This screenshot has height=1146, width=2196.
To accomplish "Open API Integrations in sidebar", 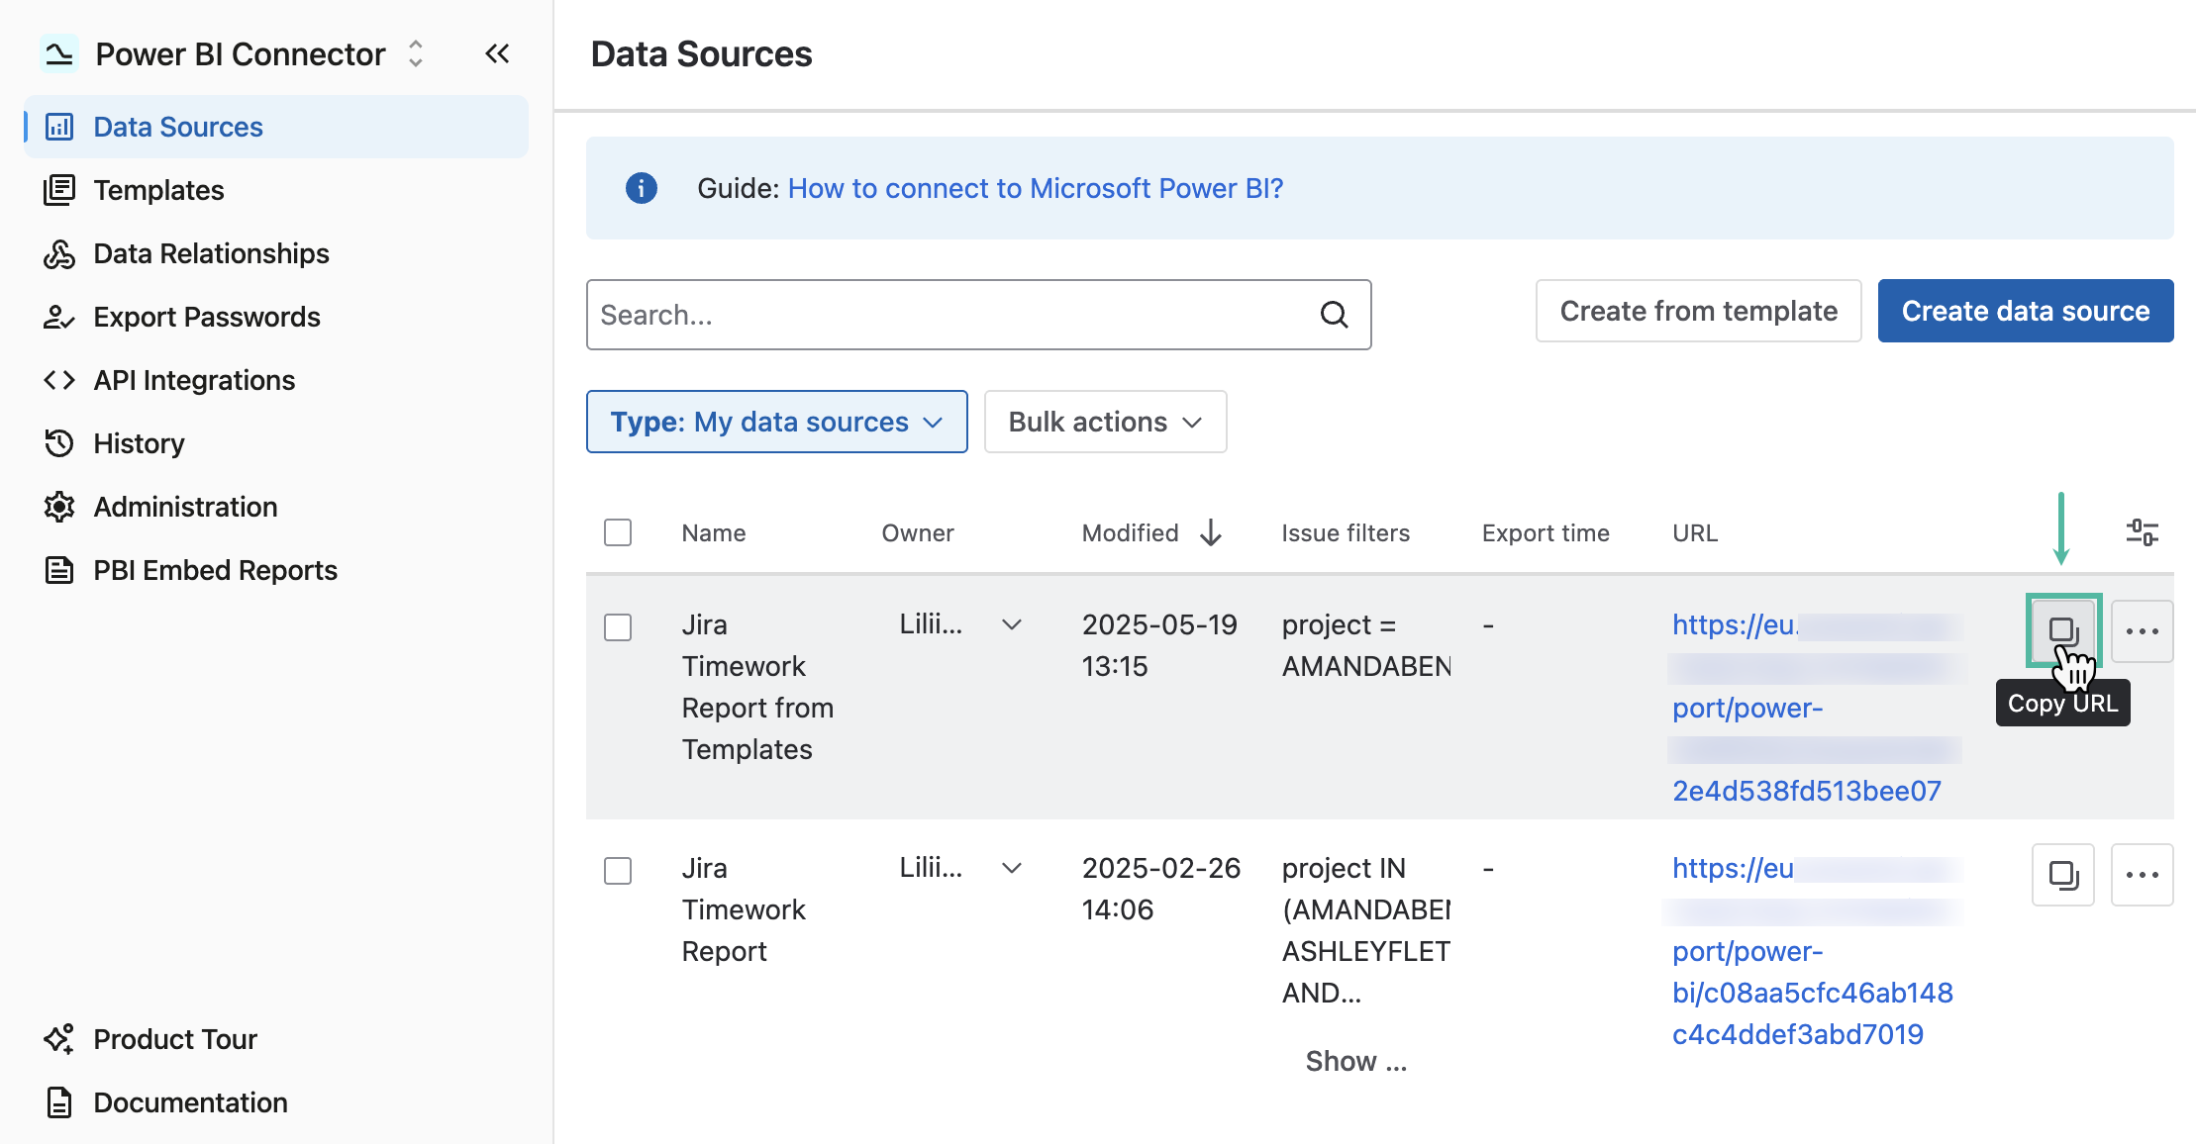I will pyautogui.click(x=276, y=380).
